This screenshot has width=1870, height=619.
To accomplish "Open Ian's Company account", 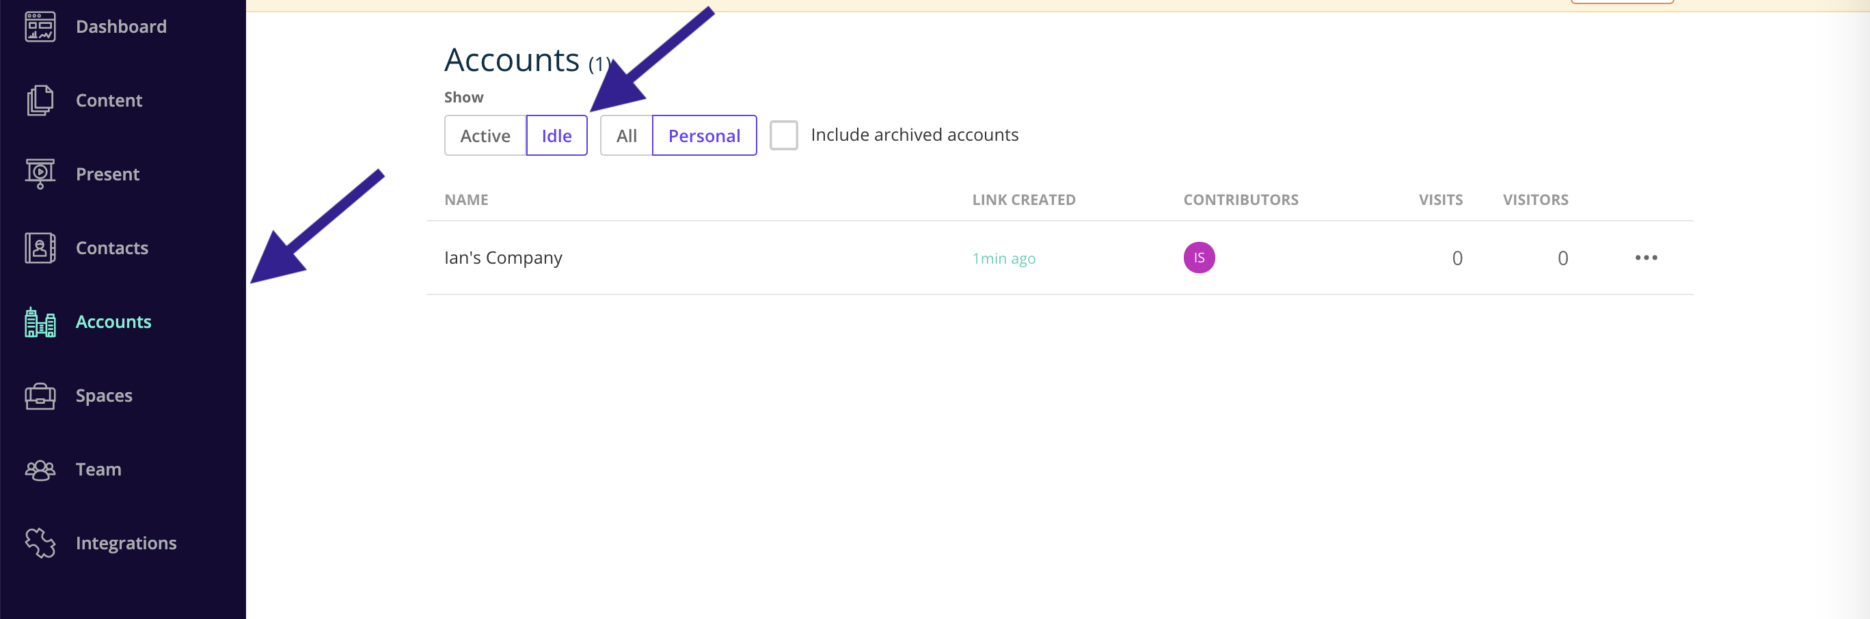I will pos(503,258).
